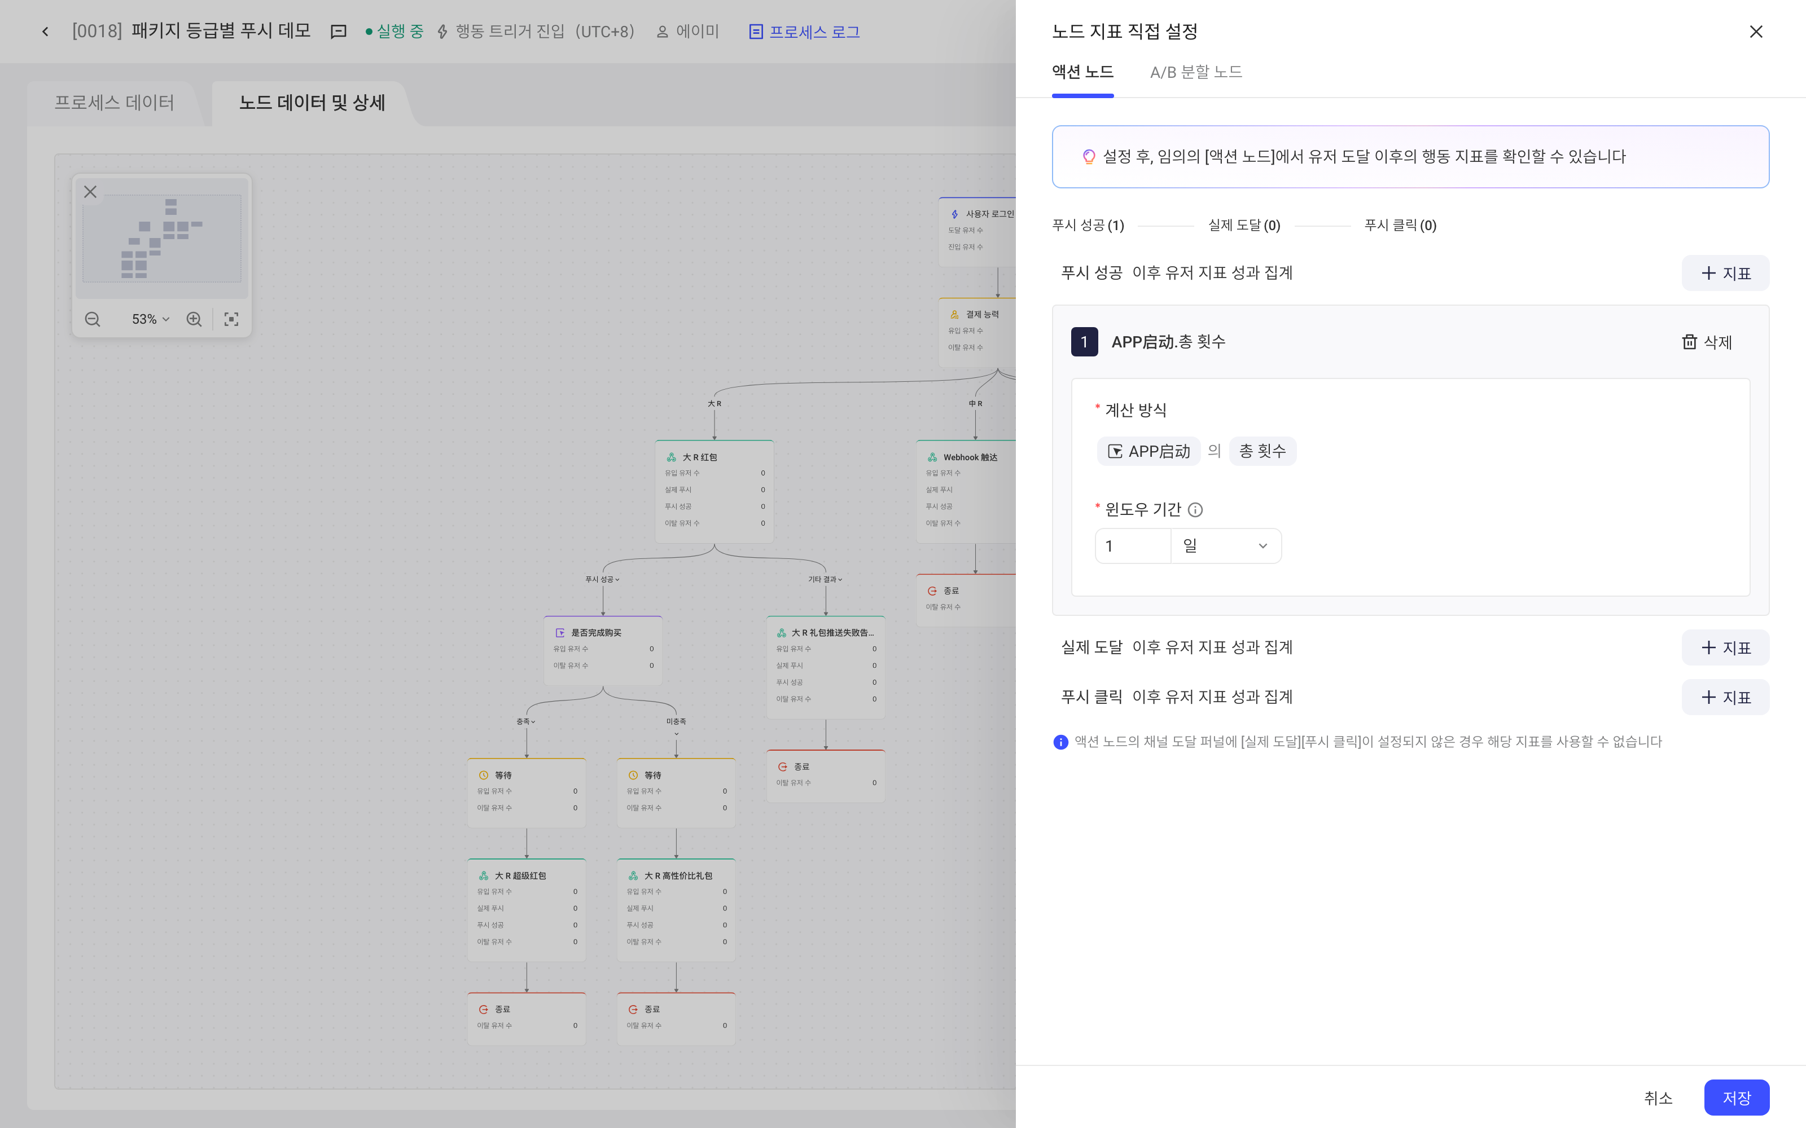Image resolution: width=1806 pixels, height=1128 pixels.
Task: Click the number 1 metric badge
Action: click(1084, 342)
